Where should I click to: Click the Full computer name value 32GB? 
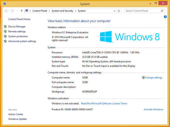(x=85, y=82)
